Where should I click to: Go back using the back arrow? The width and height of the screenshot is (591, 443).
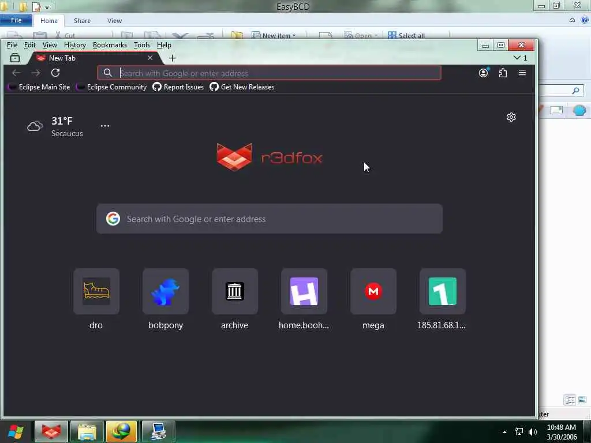coord(16,73)
